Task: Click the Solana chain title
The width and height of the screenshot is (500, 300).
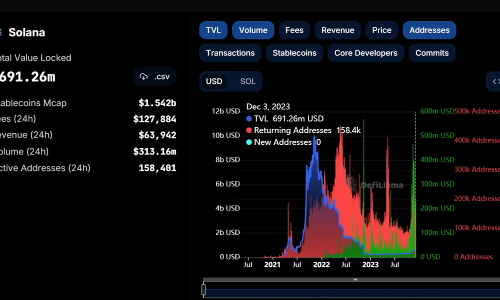Action: click(x=27, y=32)
